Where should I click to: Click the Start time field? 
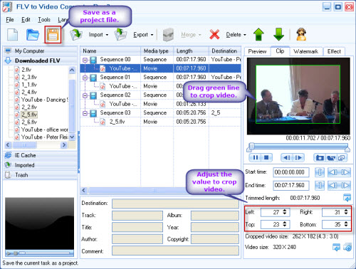(291, 172)
